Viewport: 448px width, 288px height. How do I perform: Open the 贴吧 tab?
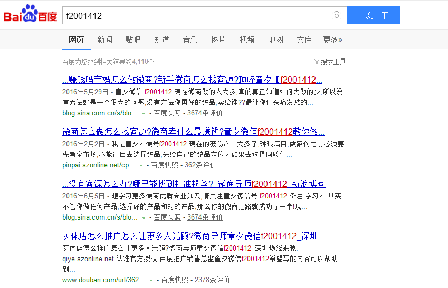tap(133, 39)
